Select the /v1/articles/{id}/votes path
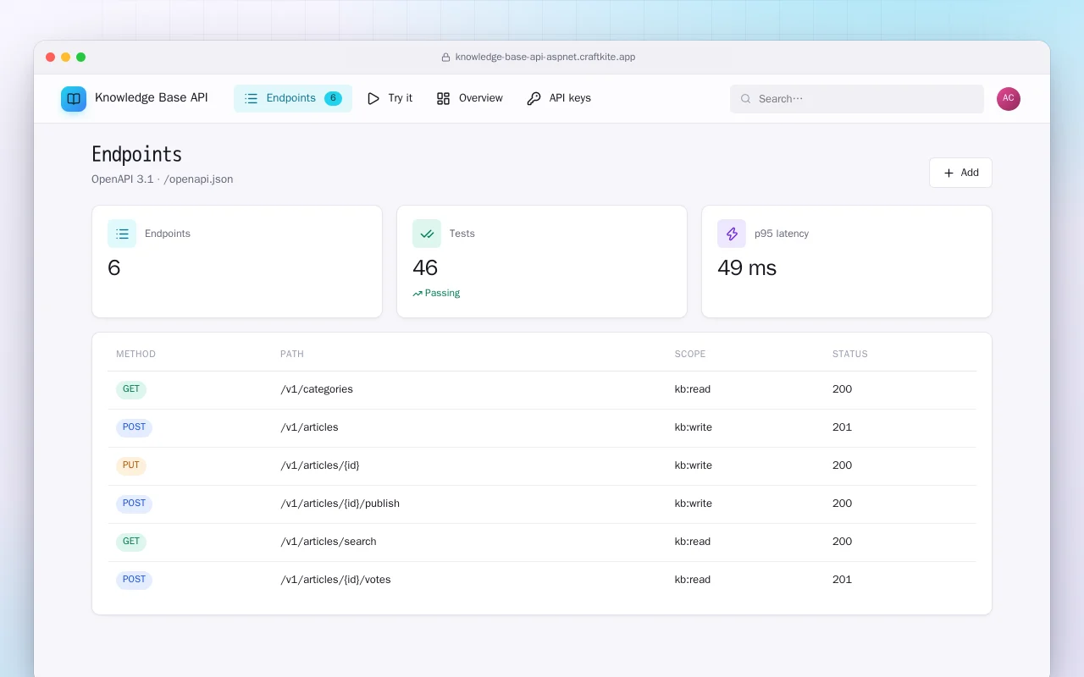The width and height of the screenshot is (1084, 677). [x=335, y=580]
